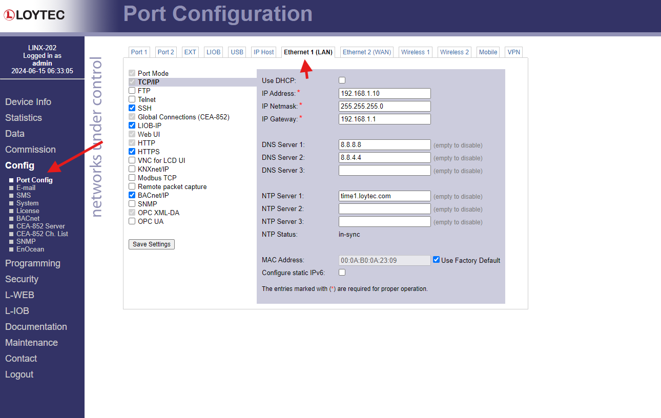This screenshot has height=418, width=661.
Task: Disable the SSH service checkbox
Action: 132,108
